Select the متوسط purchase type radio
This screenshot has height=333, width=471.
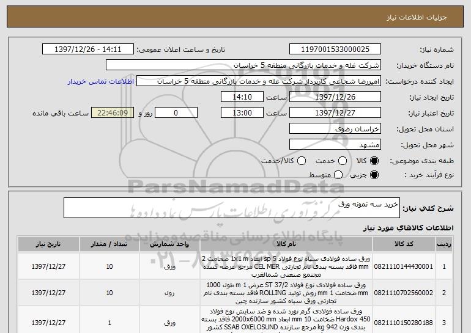click(x=338, y=175)
